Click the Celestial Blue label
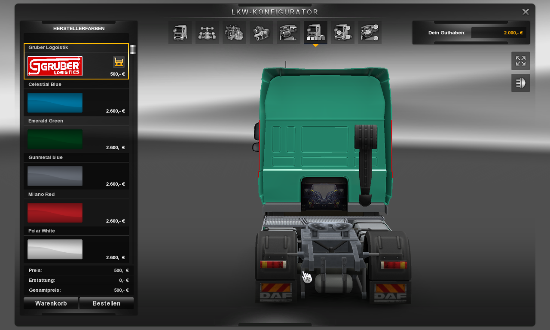The image size is (550, 330). click(45, 84)
